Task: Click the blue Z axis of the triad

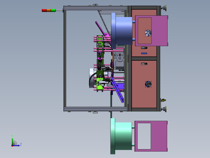Action: point(16,145)
